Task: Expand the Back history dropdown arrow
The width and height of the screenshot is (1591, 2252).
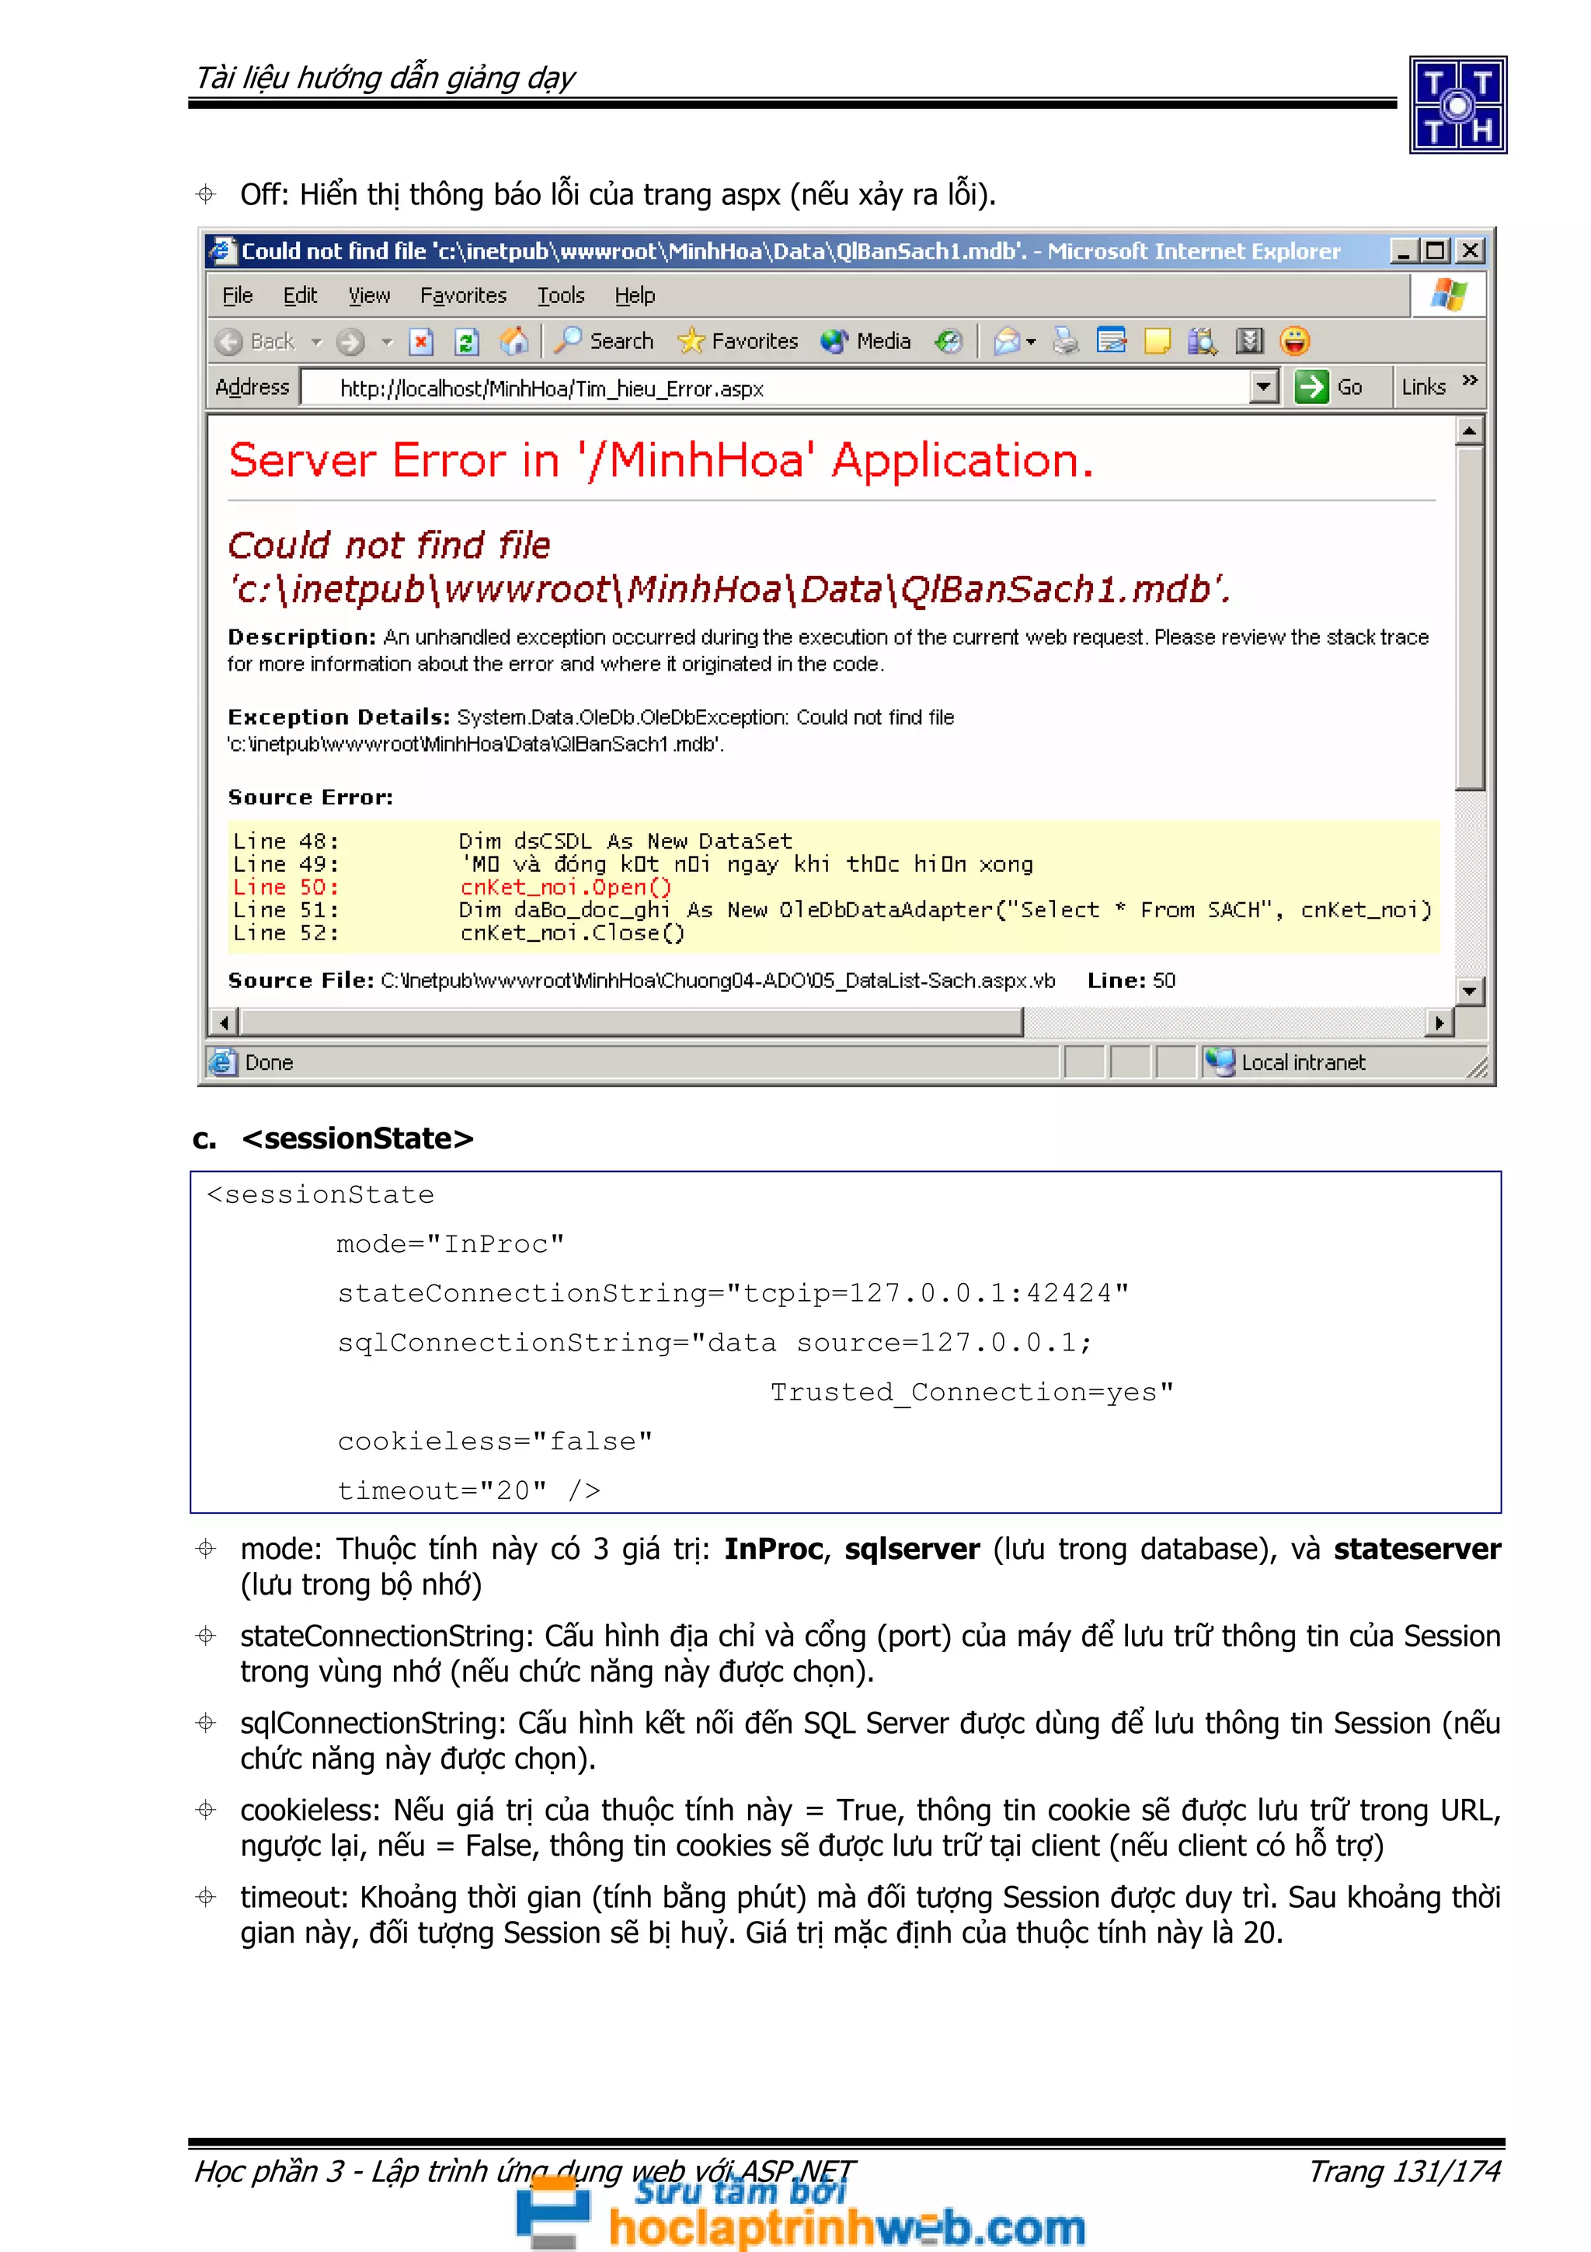Action: tap(317, 343)
